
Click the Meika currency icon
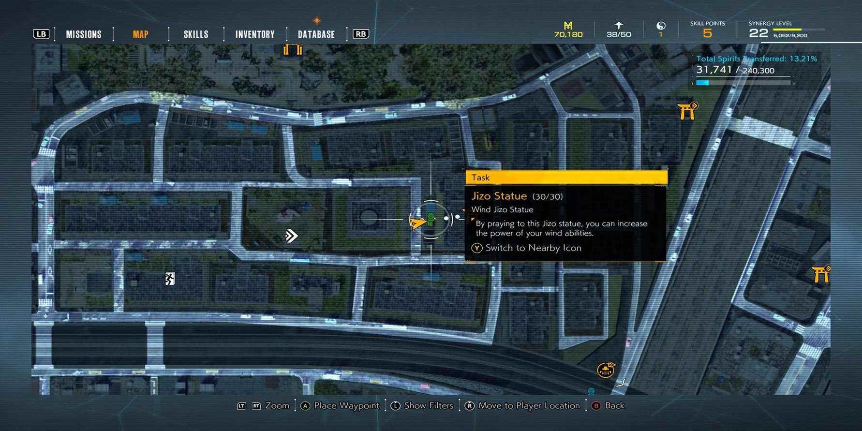568,25
